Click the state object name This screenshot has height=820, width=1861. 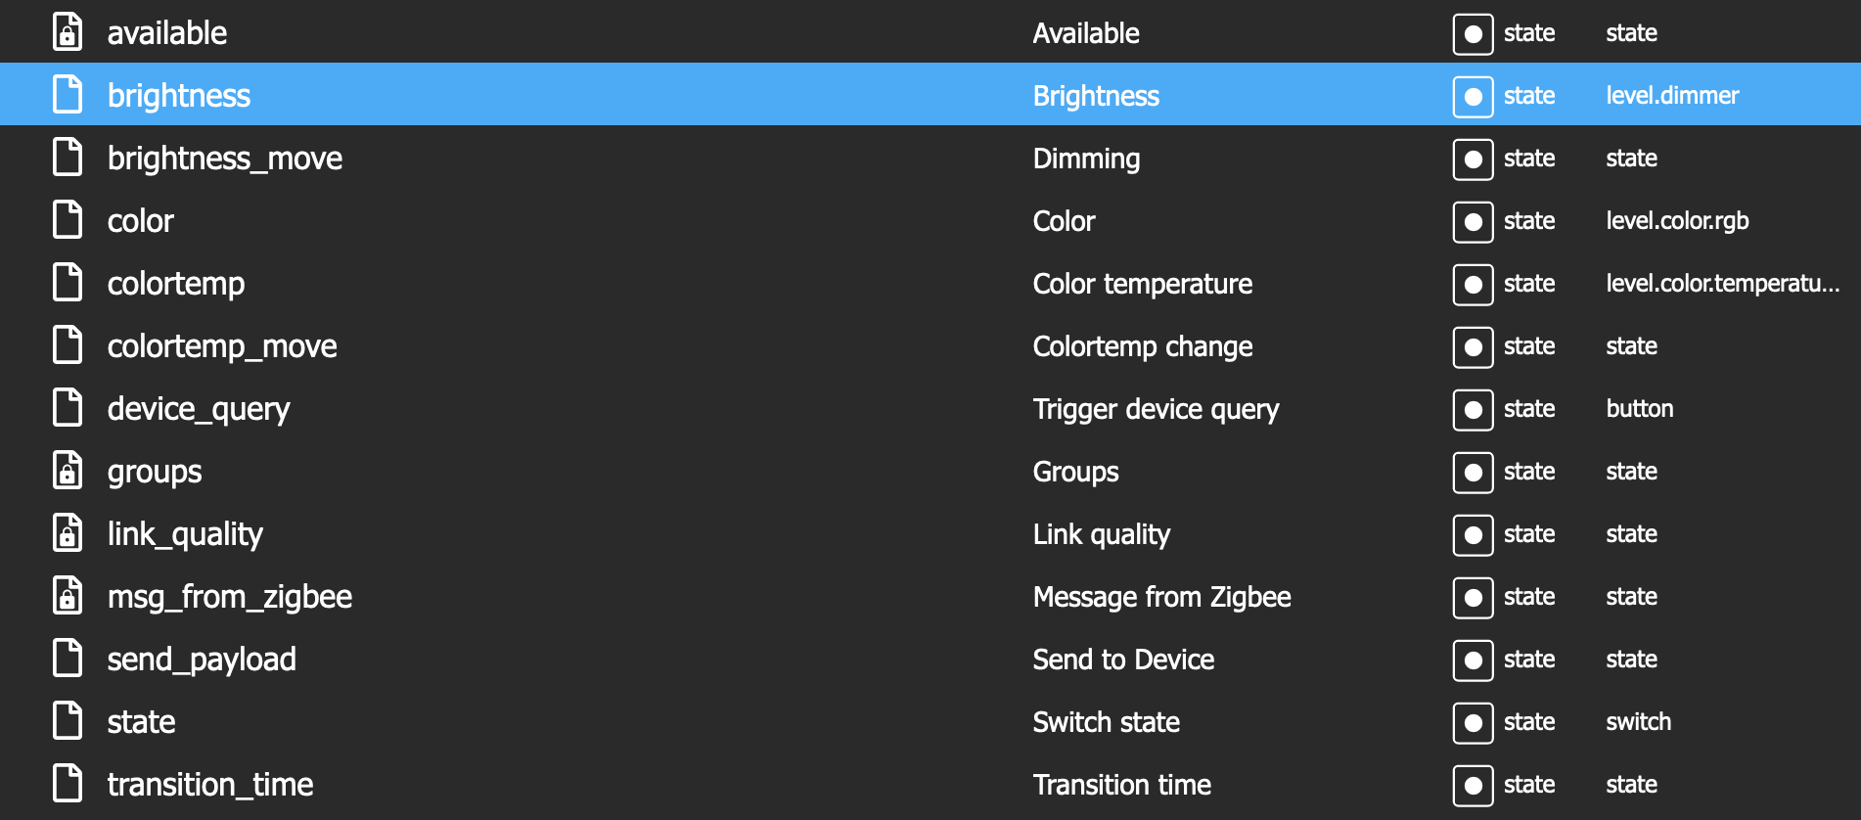coord(142,722)
